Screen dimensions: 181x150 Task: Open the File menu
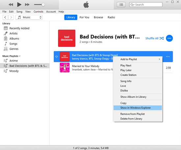pyautogui.click(x=4, y=11)
